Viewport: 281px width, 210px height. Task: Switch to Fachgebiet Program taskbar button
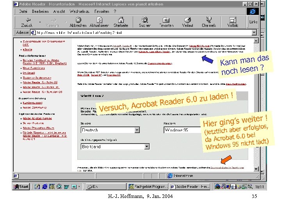[x=148, y=187]
